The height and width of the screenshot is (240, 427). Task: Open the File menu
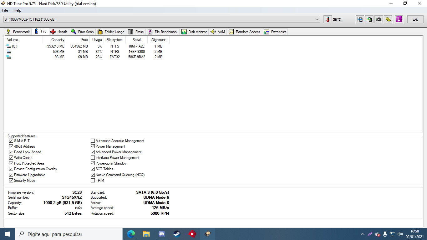pyautogui.click(x=5, y=10)
